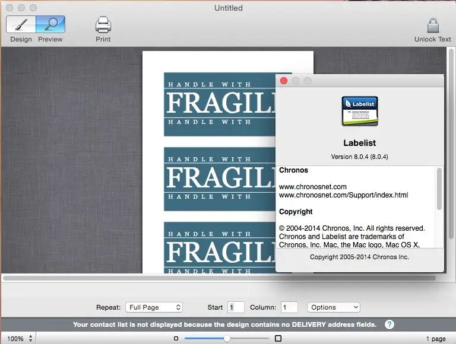Image resolution: width=456 pixels, height=344 pixels.
Task: Switch to Design mode brush icon
Action: coord(21,24)
